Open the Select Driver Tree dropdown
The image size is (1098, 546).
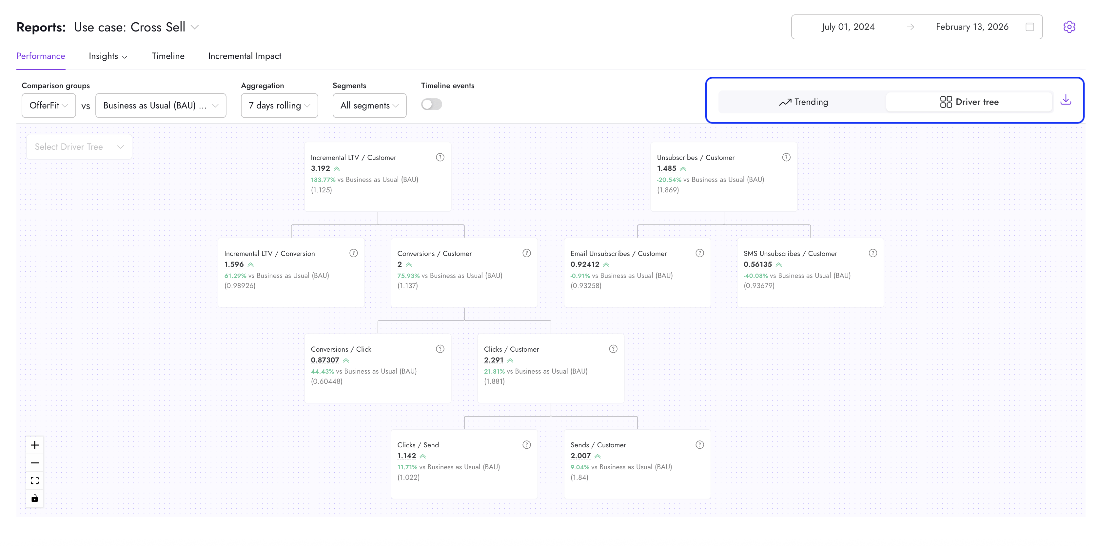(x=78, y=146)
